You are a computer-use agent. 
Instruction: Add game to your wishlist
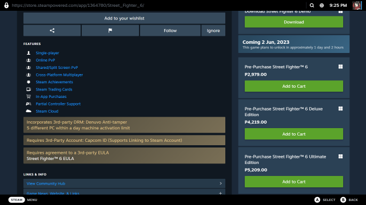click(124, 18)
